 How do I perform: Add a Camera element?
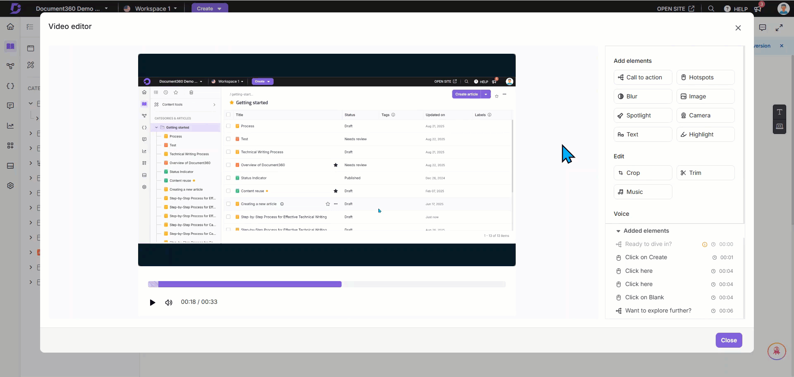706,115
